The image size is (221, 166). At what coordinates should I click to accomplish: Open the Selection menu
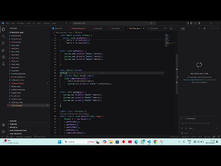[x=20, y=23]
